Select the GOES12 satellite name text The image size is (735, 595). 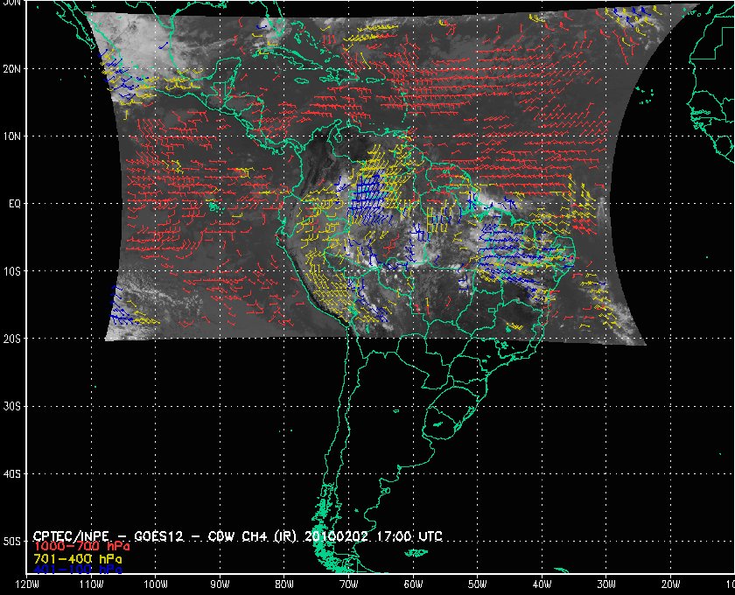pos(159,536)
